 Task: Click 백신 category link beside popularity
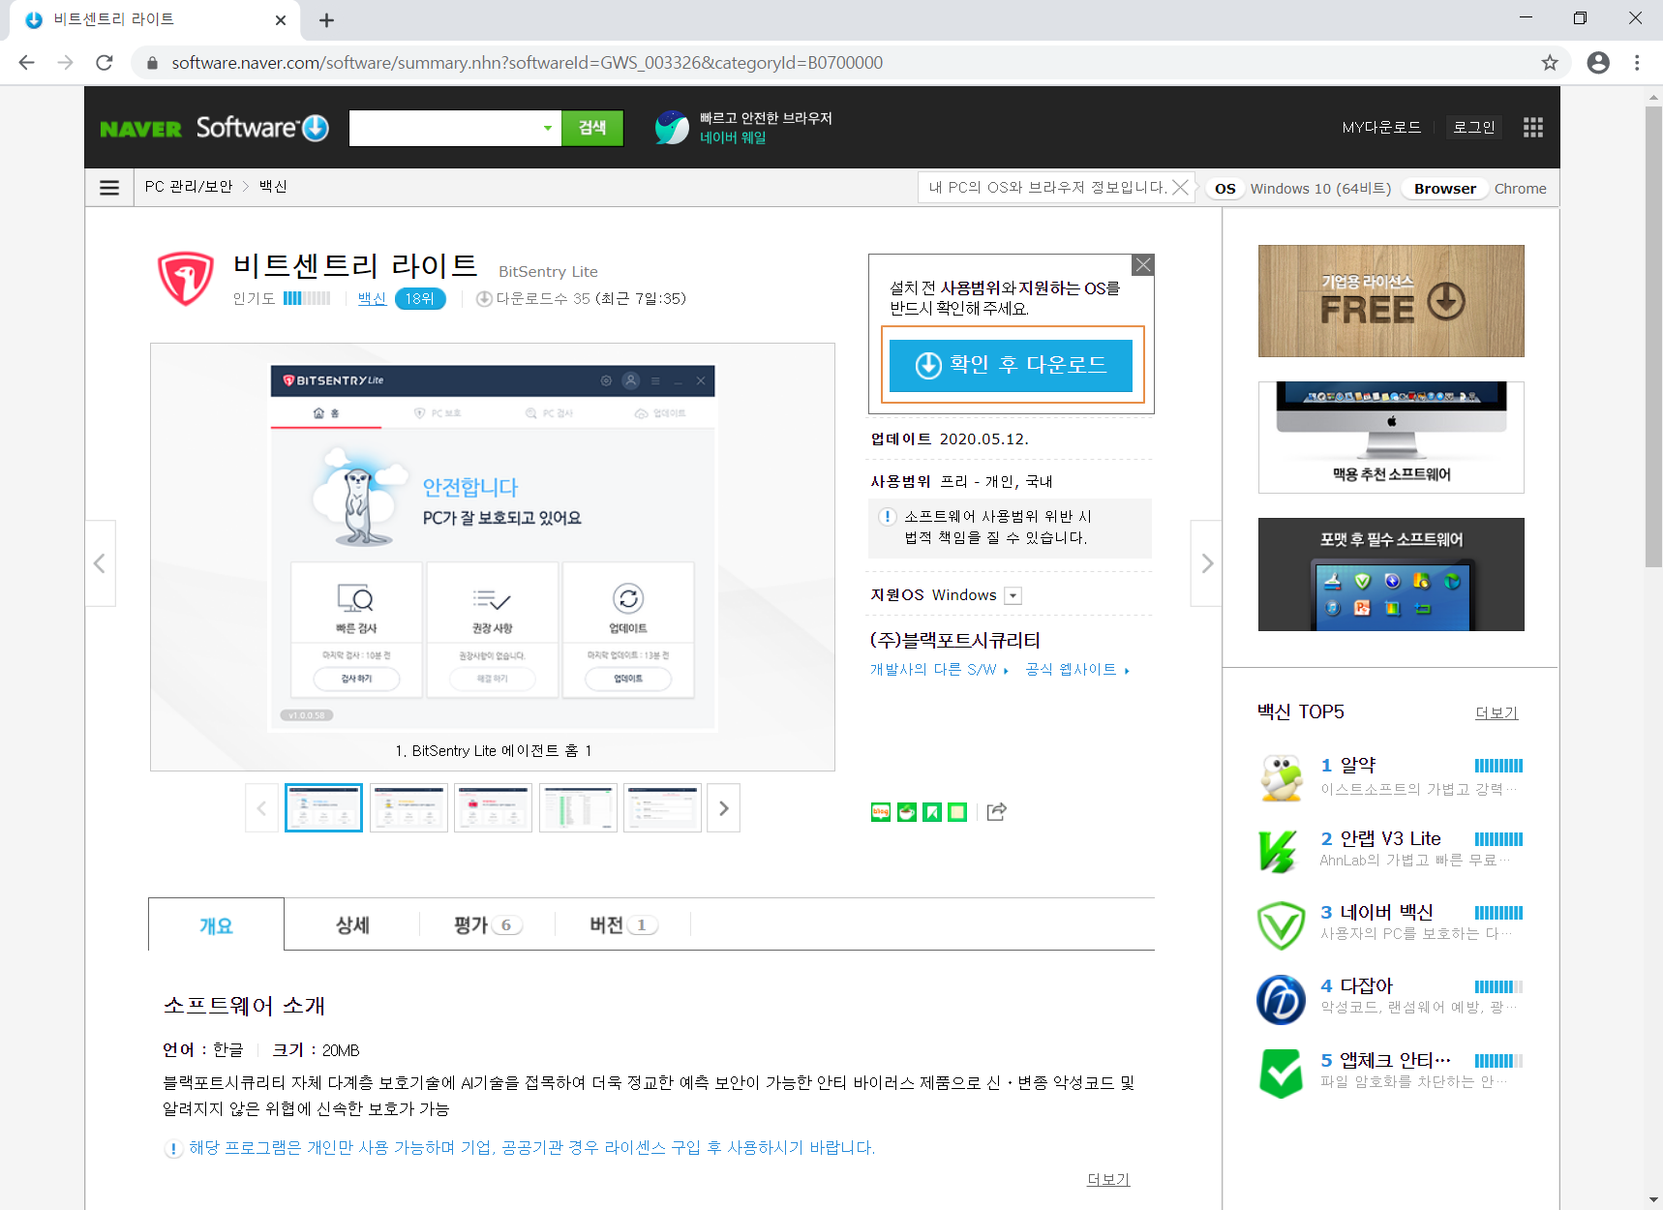click(372, 299)
